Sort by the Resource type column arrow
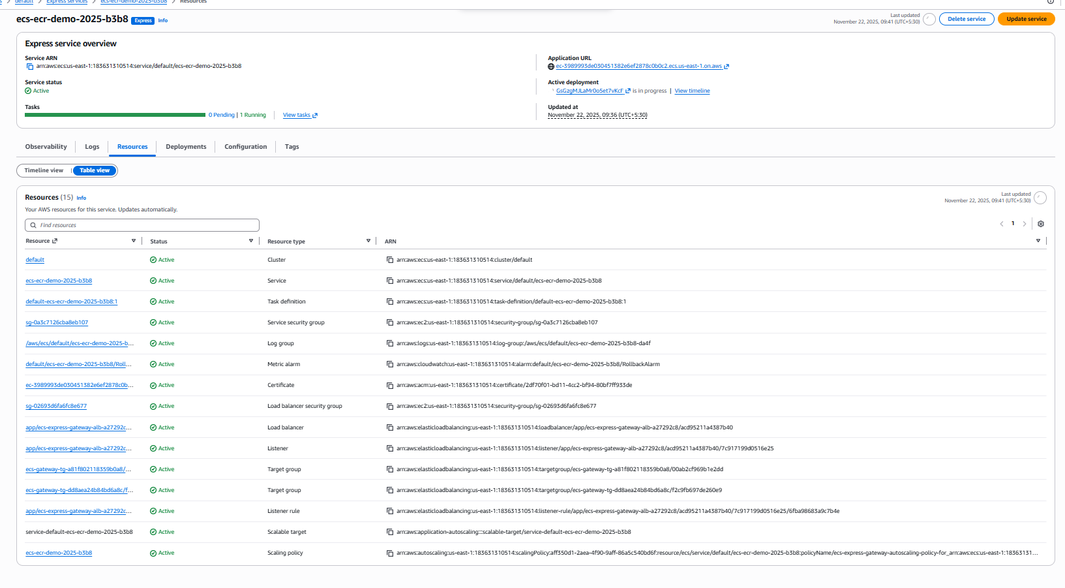The image size is (1065, 588). (x=368, y=241)
